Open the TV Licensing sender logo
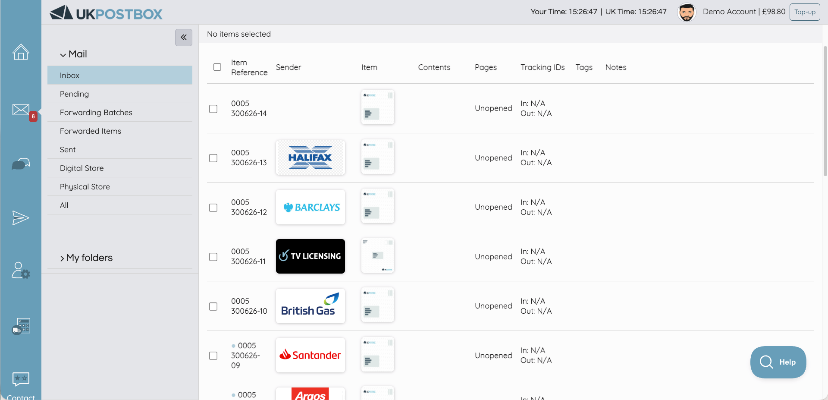This screenshot has width=828, height=400. (310, 256)
